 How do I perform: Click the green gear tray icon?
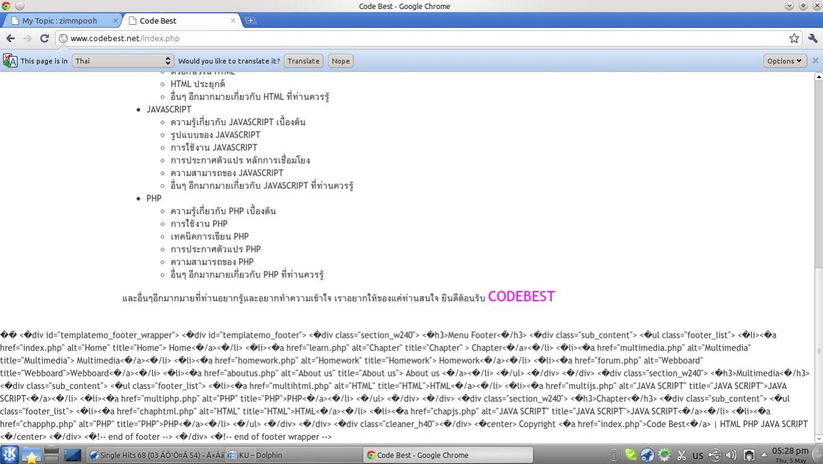click(x=664, y=455)
